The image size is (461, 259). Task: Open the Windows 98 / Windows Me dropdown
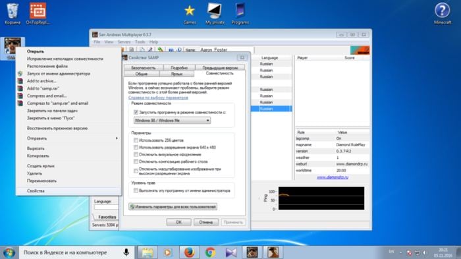point(172,121)
